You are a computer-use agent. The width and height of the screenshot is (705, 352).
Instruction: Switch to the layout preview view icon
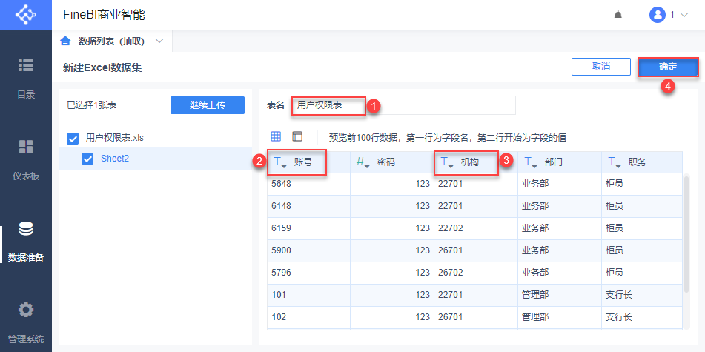297,136
